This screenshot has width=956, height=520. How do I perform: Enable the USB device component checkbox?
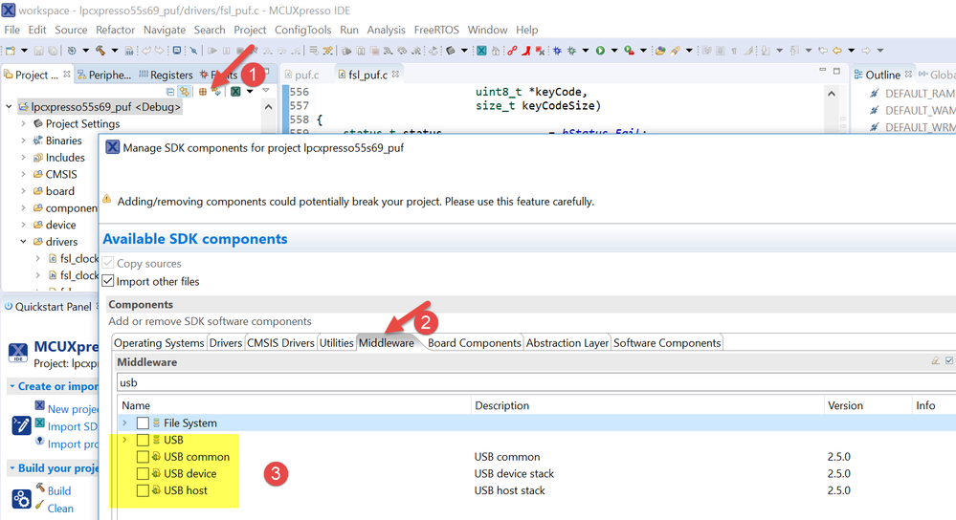click(143, 473)
